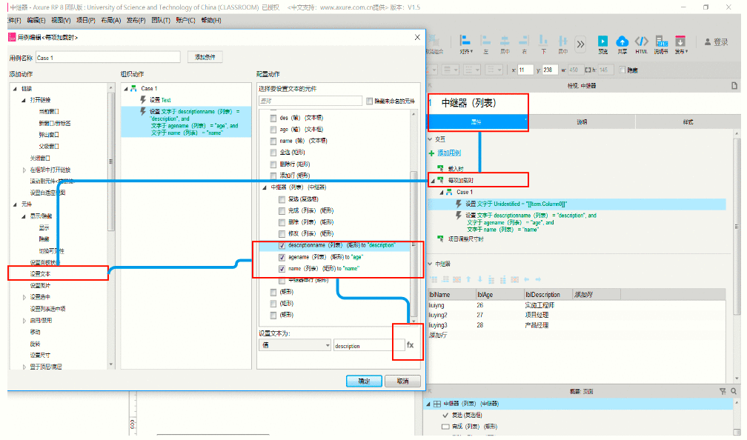The width and height of the screenshot is (747, 440).
Task: Click the repeater delete row icon
Action: (x=456, y=279)
